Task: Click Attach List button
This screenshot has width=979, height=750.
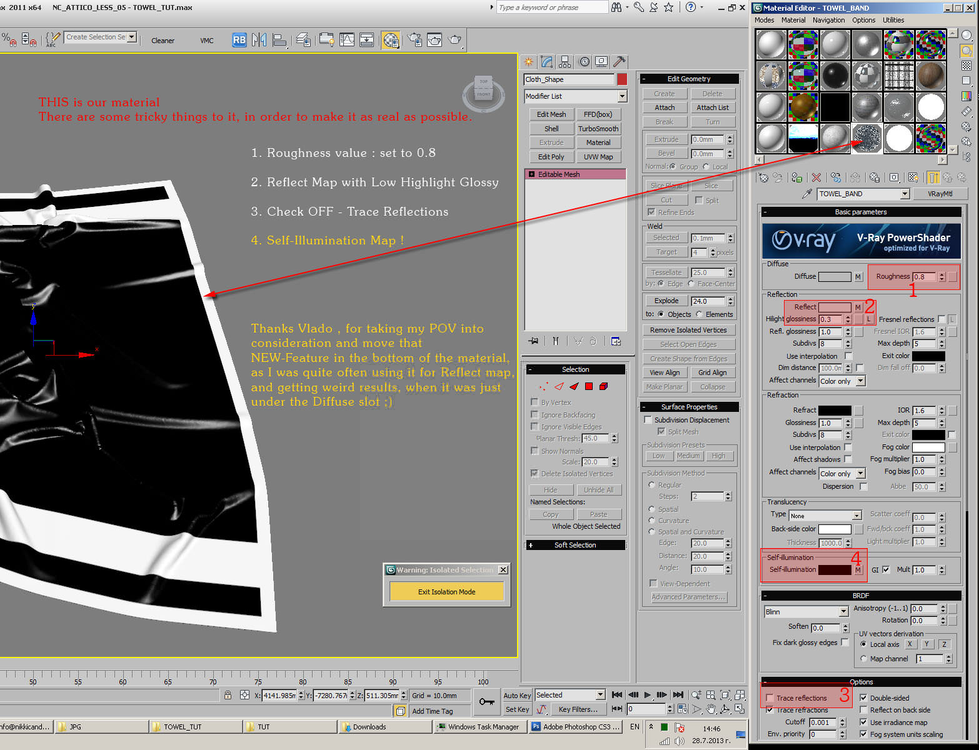Action: coord(713,107)
